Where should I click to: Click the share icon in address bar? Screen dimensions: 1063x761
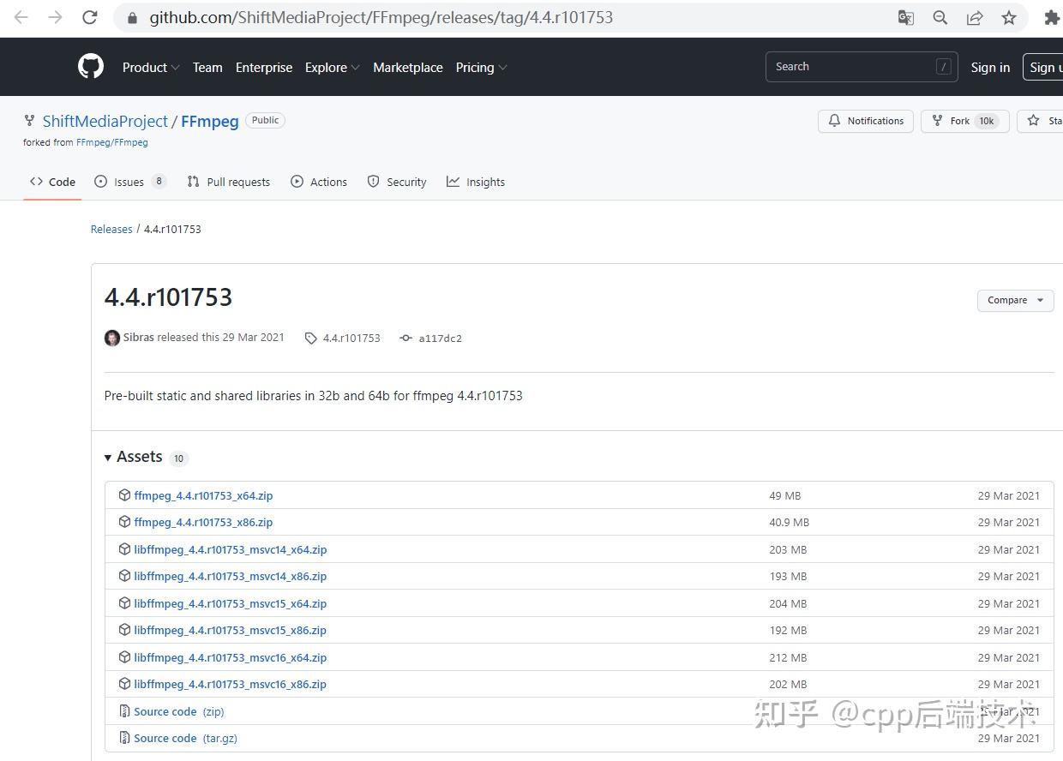975,17
